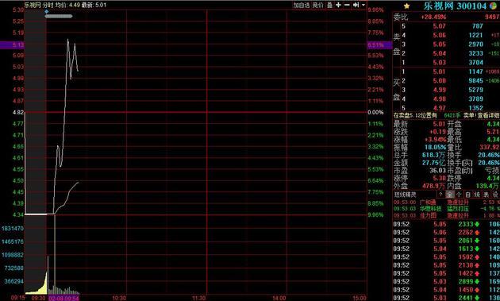
Task: Click 查看详细 link
Action: (488, 115)
